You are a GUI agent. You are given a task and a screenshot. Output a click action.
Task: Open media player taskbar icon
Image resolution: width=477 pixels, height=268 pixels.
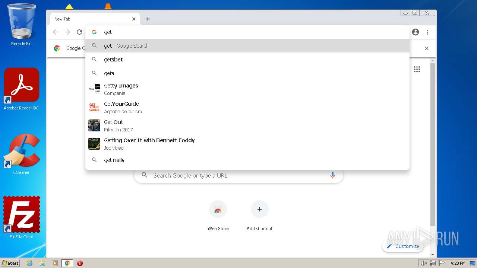pyautogui.click(x=55, y=263)
